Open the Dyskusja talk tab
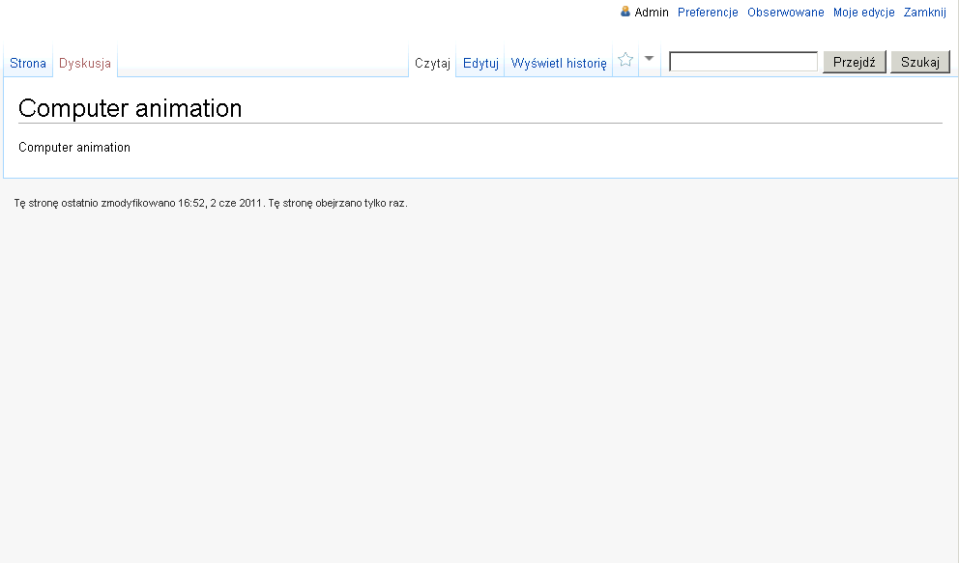 click(x=85, y=64)
